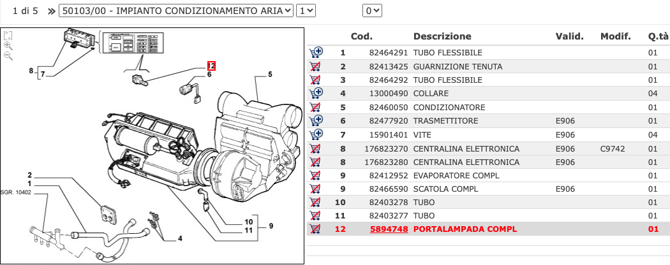
Task: Click unavailable cart icon for CONDIZIONATORE
Action: pos(315,107)
